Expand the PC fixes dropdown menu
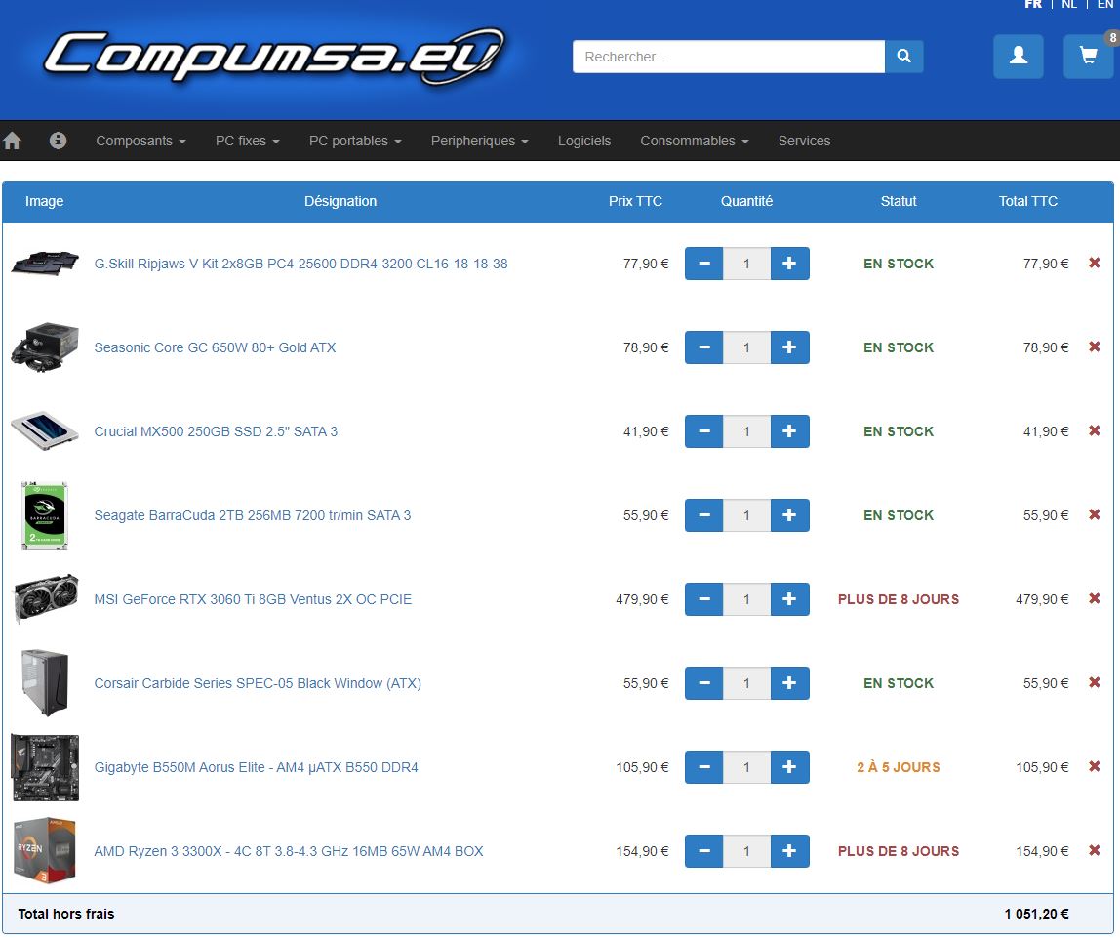The width and height of the screenshot is (1120, 939). [247, 141]
